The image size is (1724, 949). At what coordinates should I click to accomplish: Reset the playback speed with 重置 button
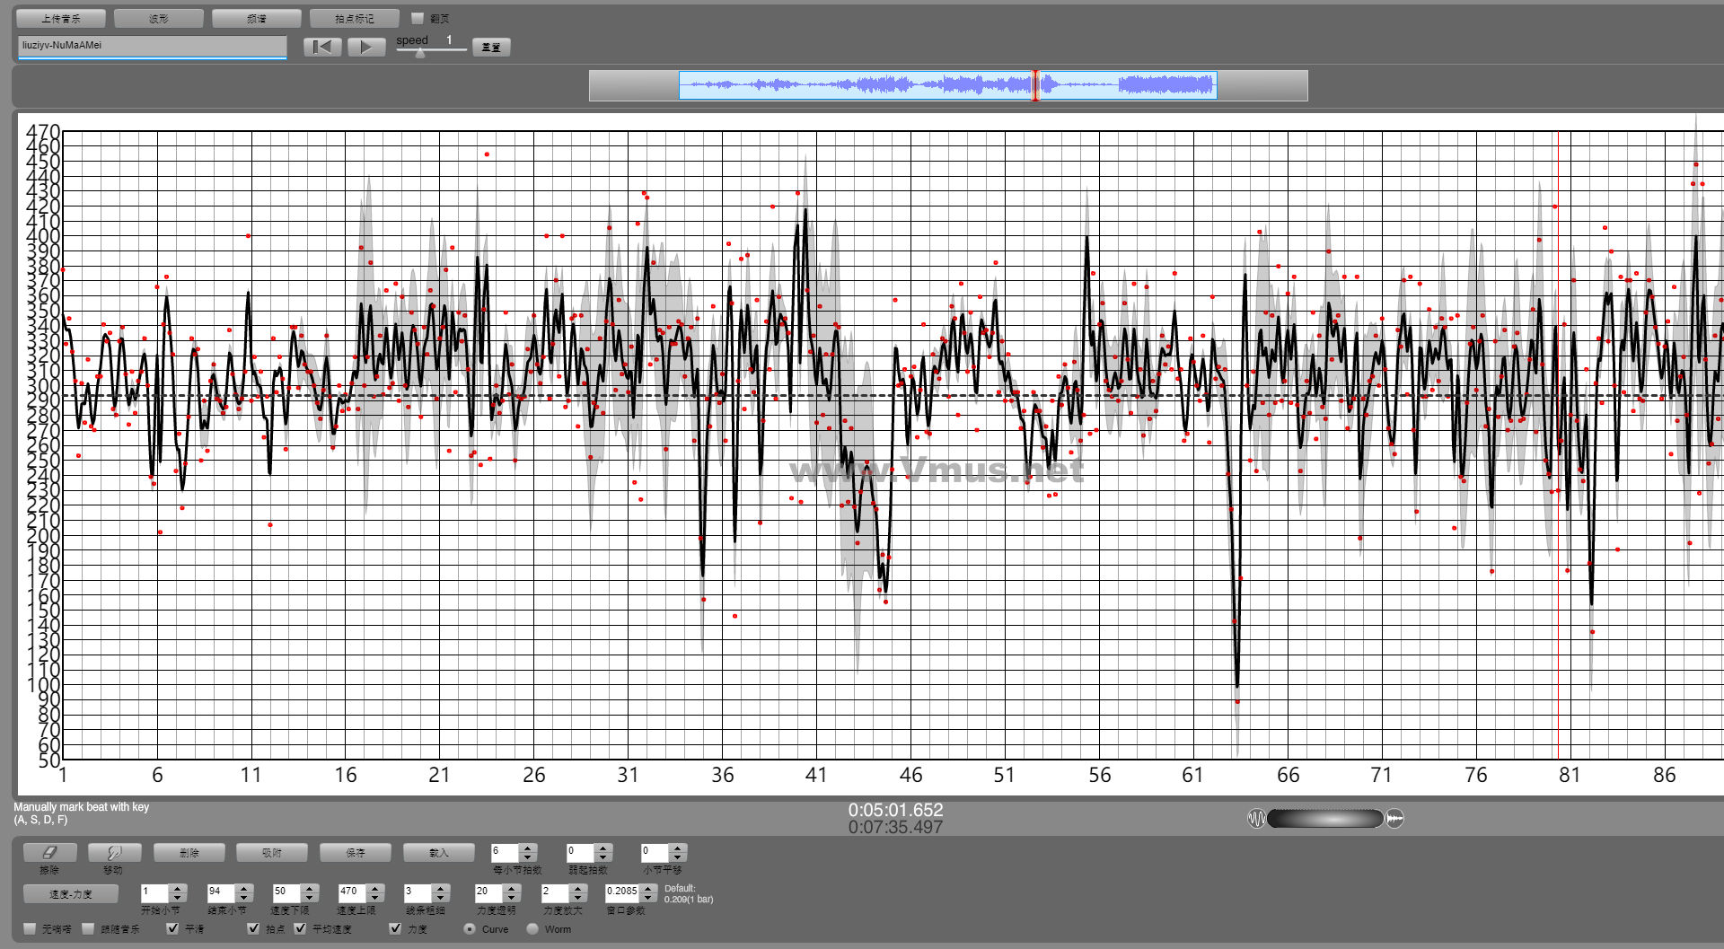(491, 47)
